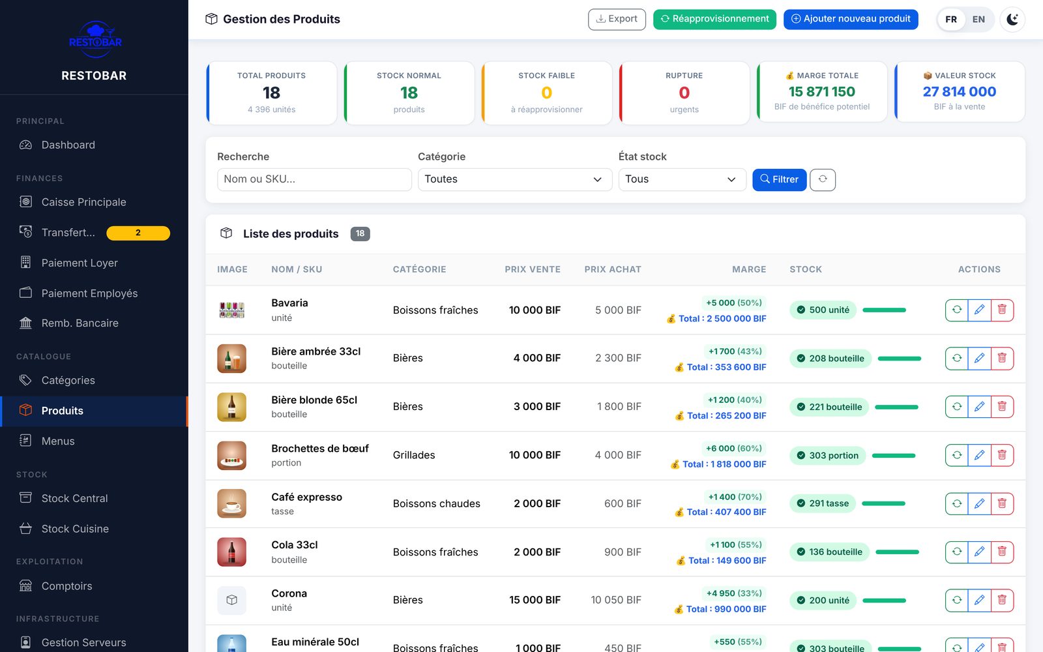Open Catégories in catalogue

tap(94, 380)
